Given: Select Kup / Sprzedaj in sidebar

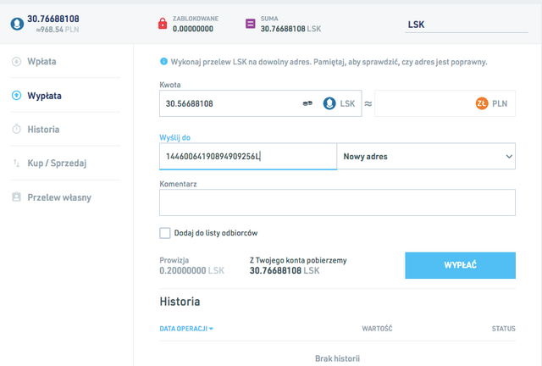Looking at the screenshot, I should tap(58, 163).
